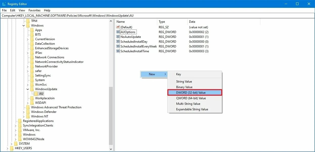This screenshot has width=315, height=152.
Task: Click the 0x00000002 (2) data cell
Action: 199,32
